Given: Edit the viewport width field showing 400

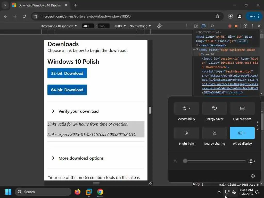Looking at the screenshot, I should click(88, 26).
